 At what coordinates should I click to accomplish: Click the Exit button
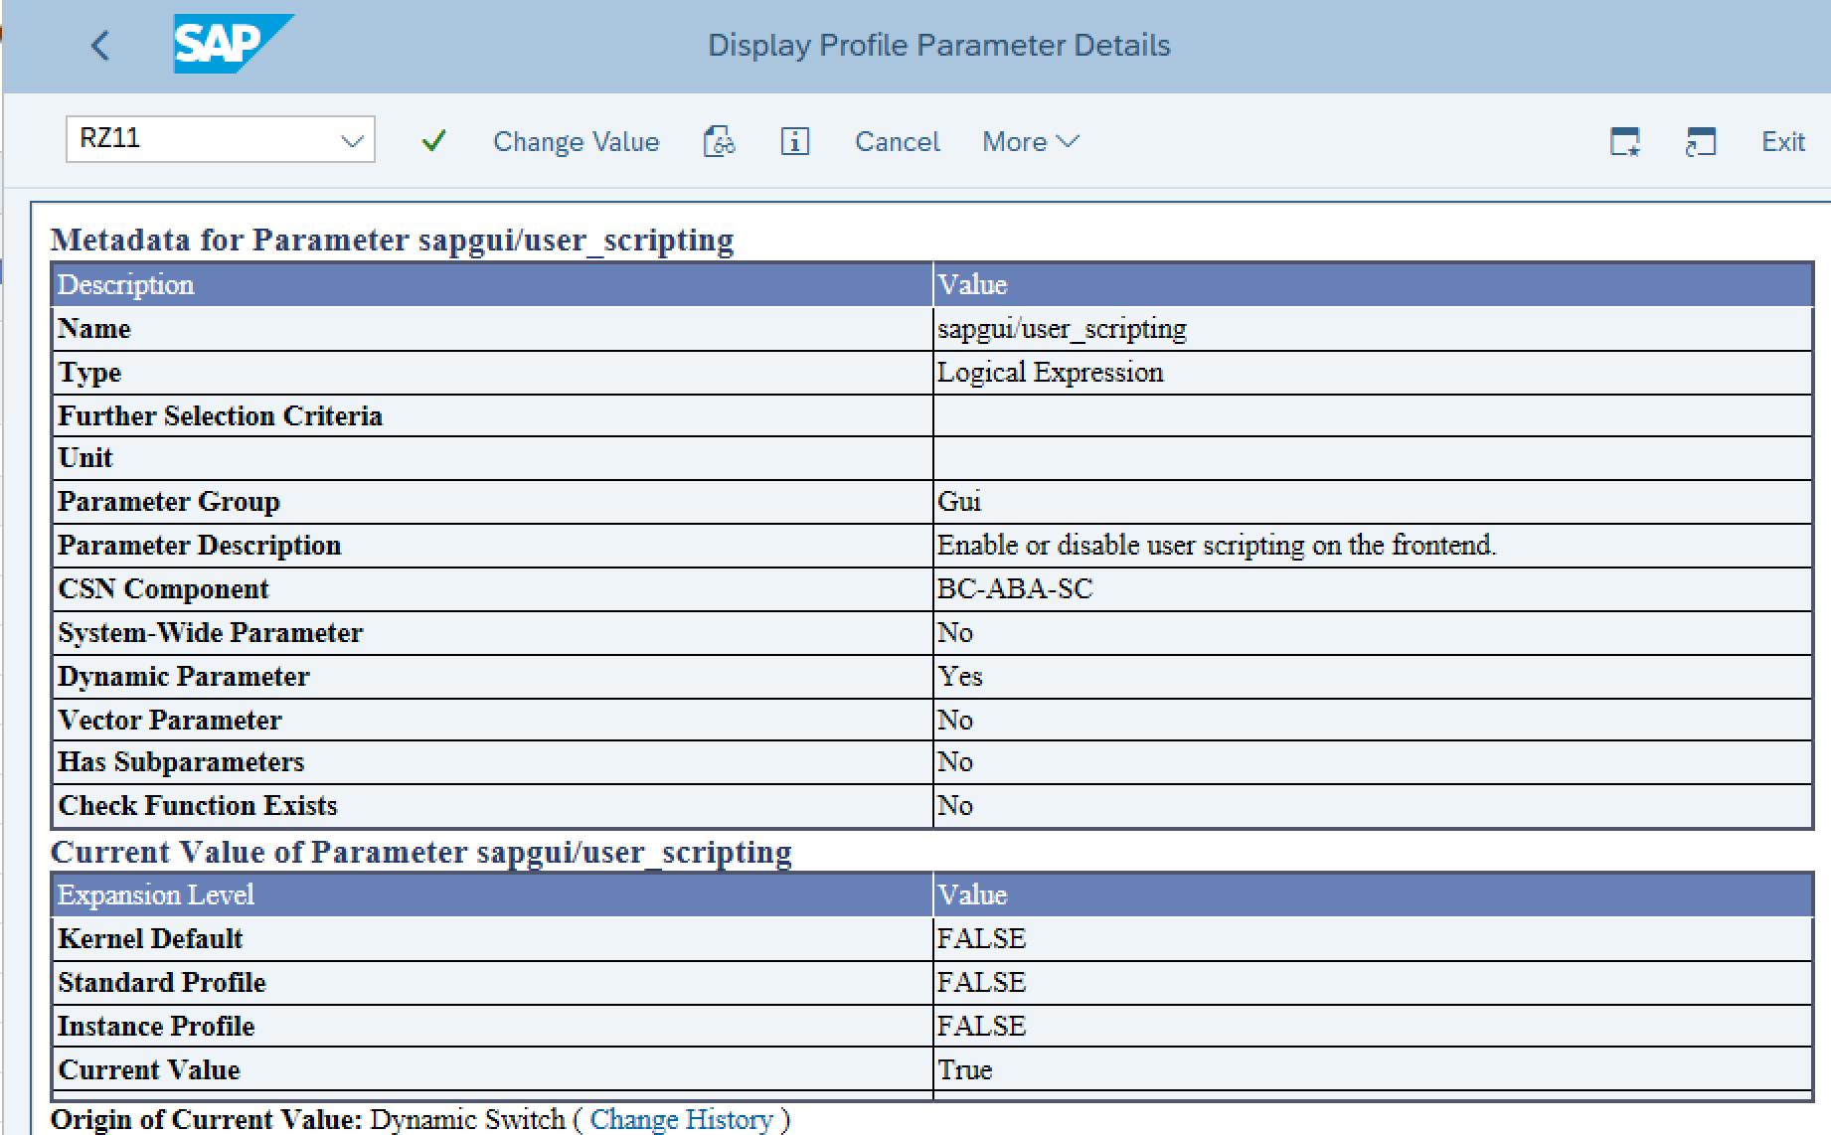coord(1782,141)
